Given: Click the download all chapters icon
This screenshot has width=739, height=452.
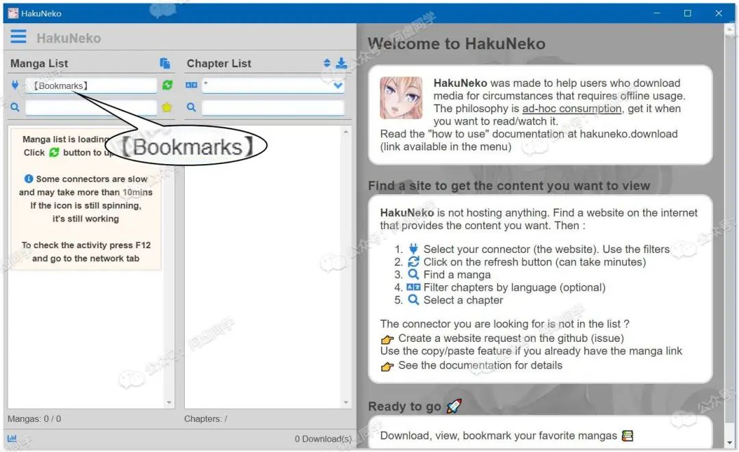Looking at the screenshot, I should [341, 63].
